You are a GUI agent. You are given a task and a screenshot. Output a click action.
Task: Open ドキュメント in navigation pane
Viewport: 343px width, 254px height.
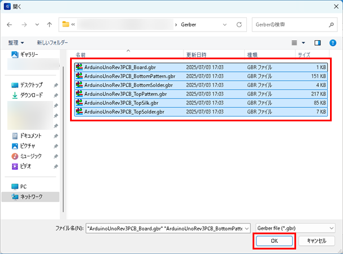pyautogui.click(x=27, y=135)
